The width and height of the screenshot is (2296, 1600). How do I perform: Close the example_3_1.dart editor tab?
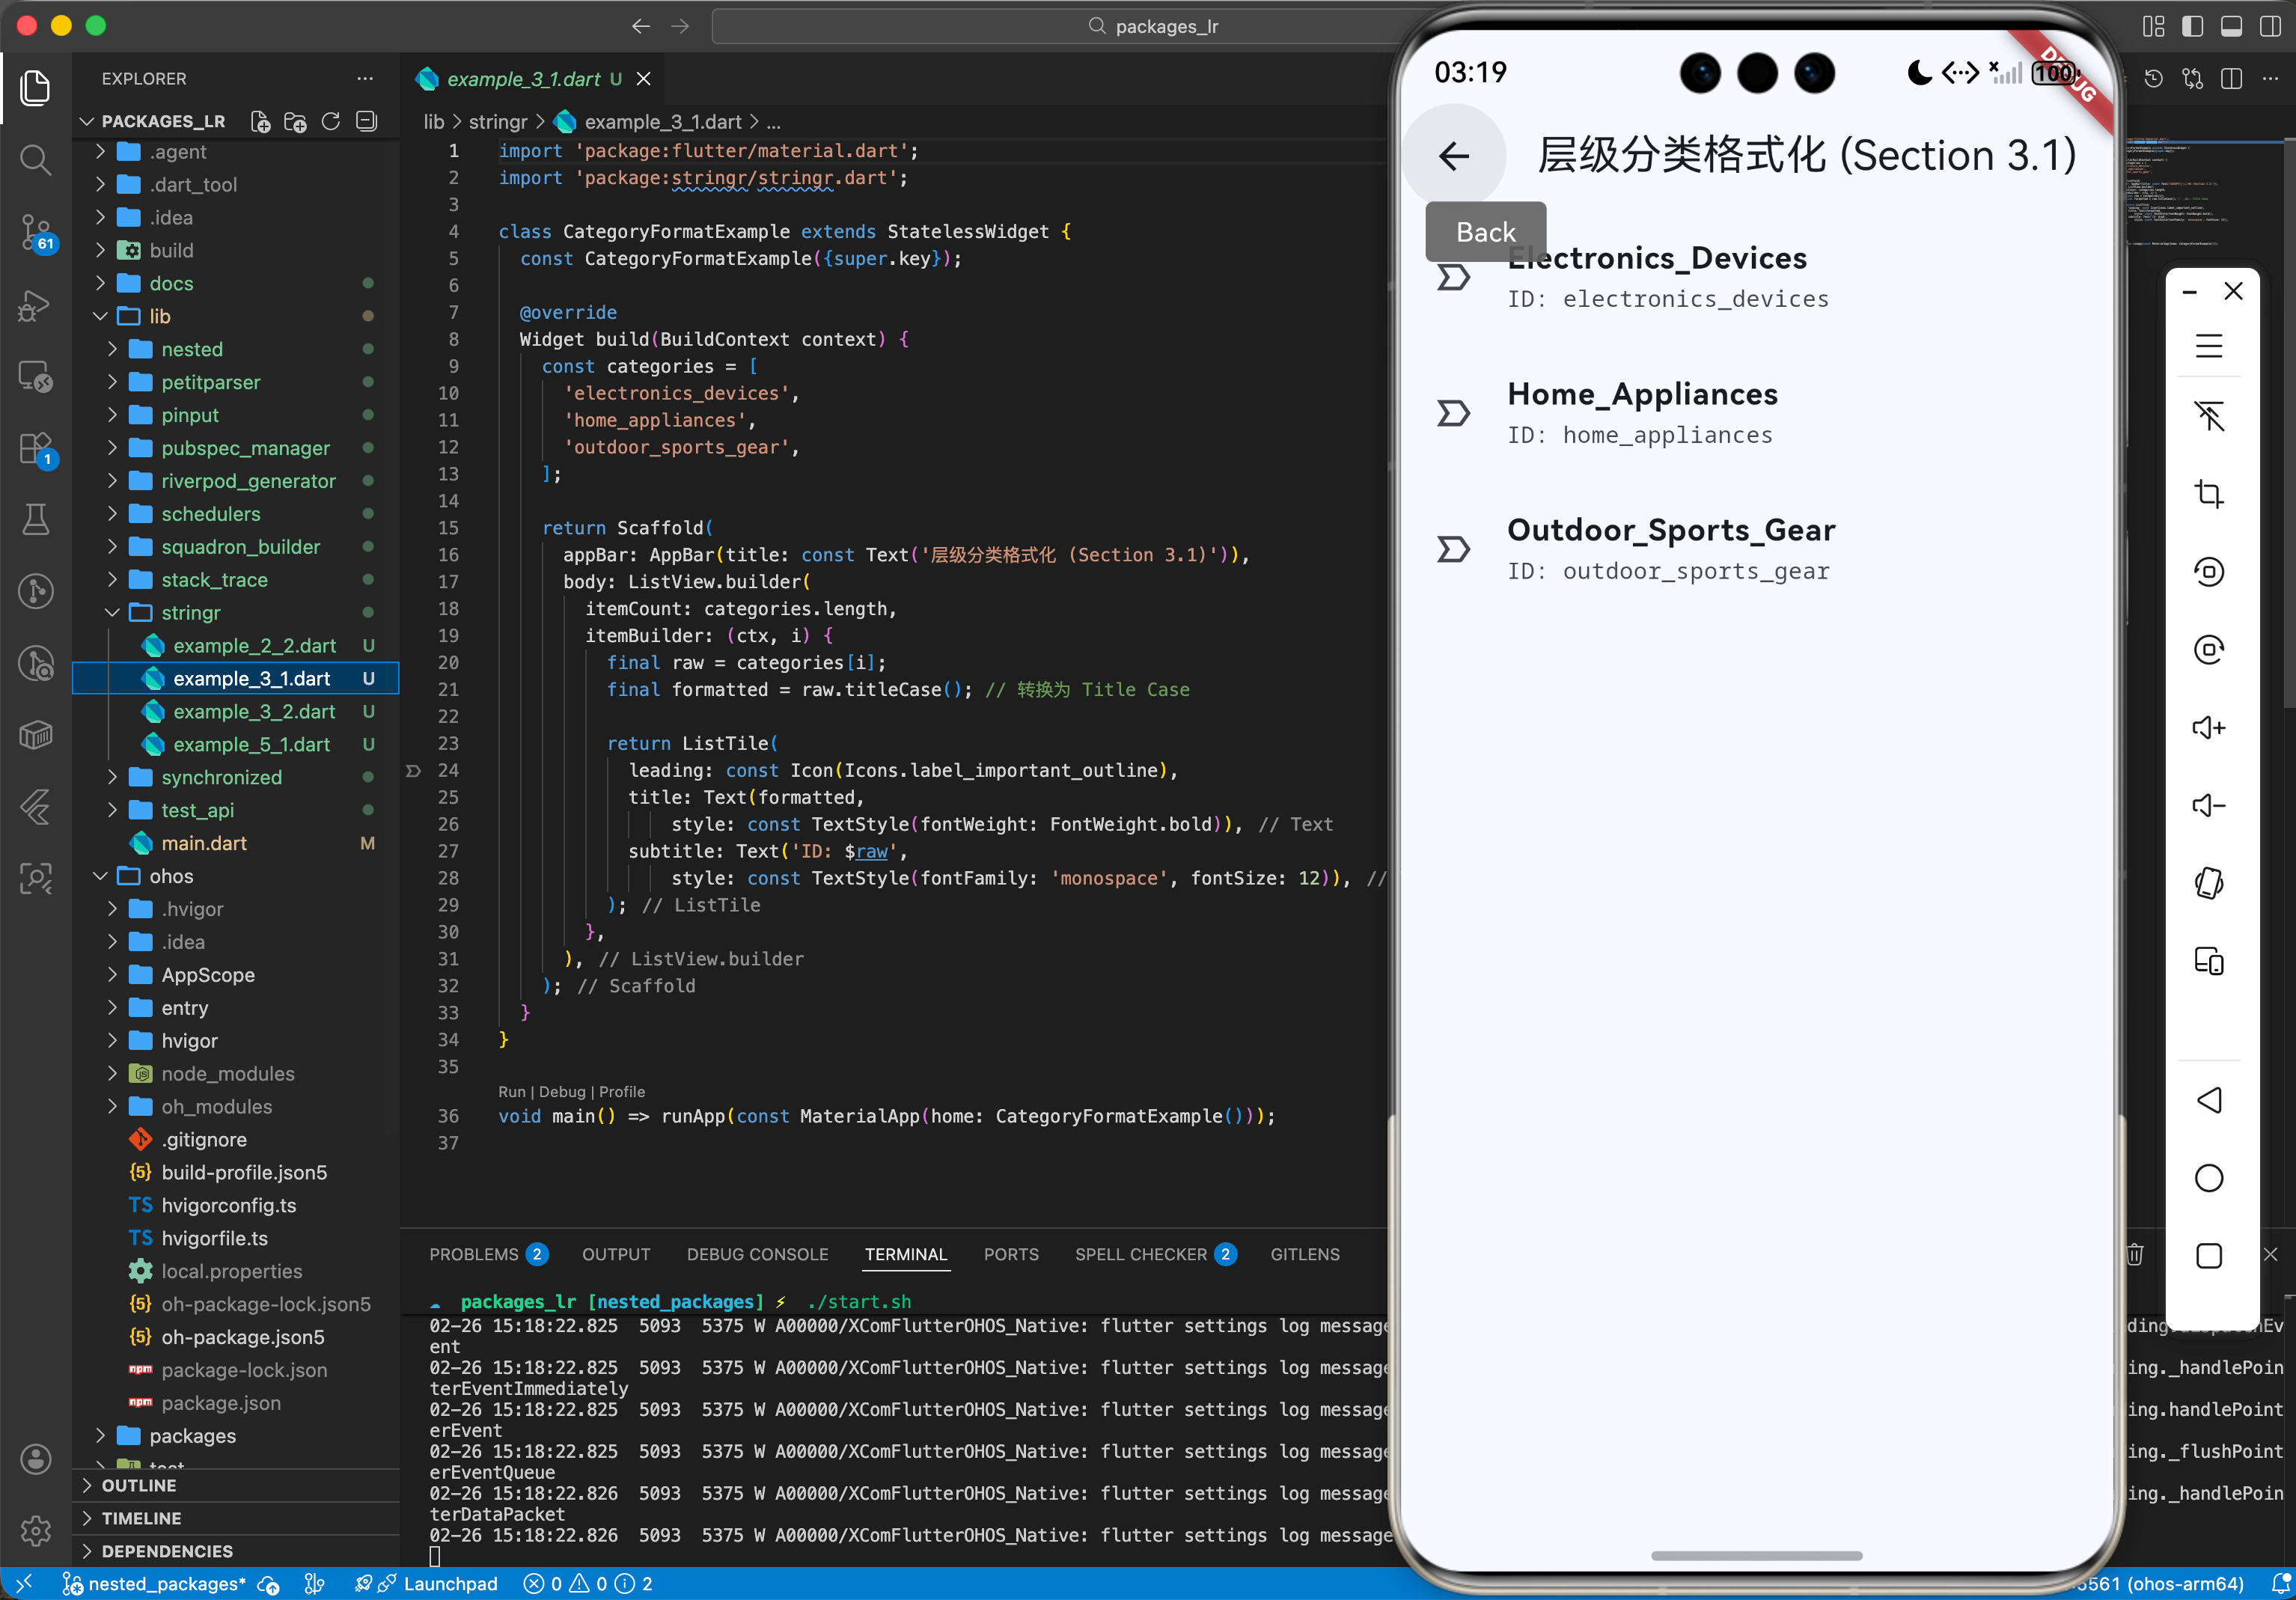pyautogui.click(x=644, y=78)
